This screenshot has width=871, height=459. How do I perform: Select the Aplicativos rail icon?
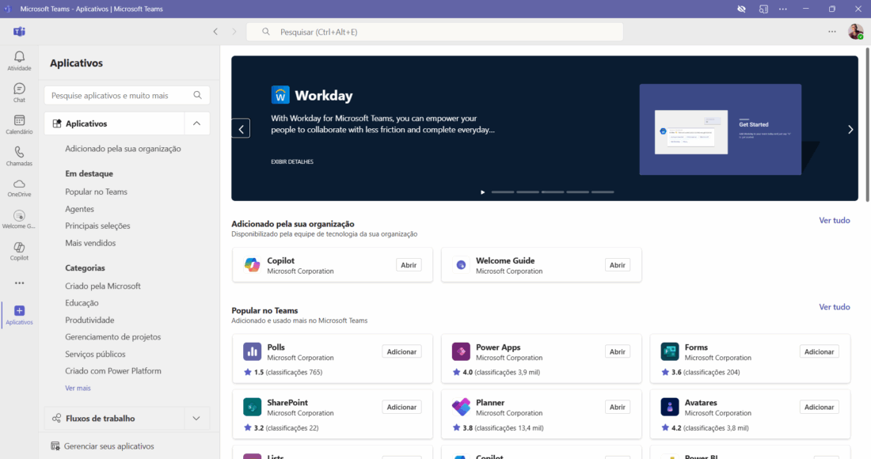coord(20,311)
